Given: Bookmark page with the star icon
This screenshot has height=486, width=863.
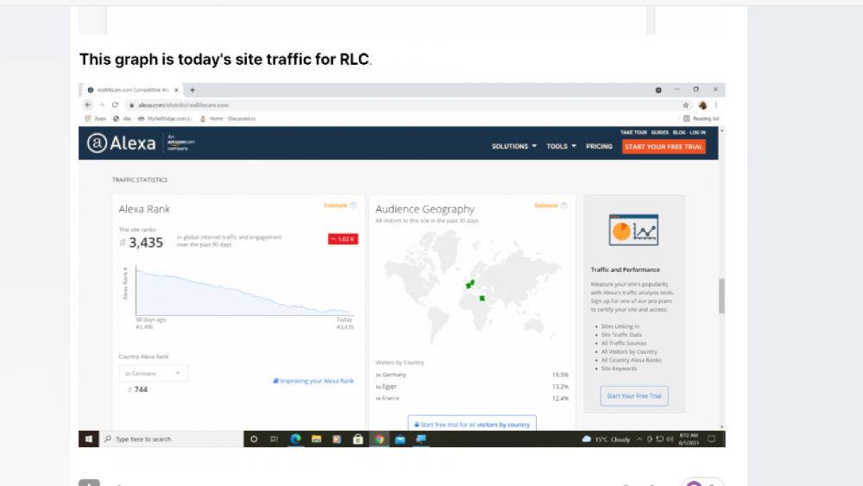Looking at the screenshot, I should pyautogui.click(x=686, y=105).
